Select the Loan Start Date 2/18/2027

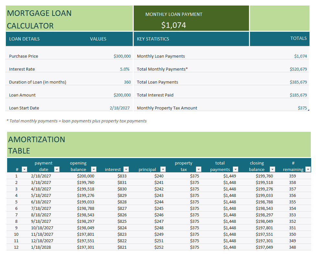(120, 108)
